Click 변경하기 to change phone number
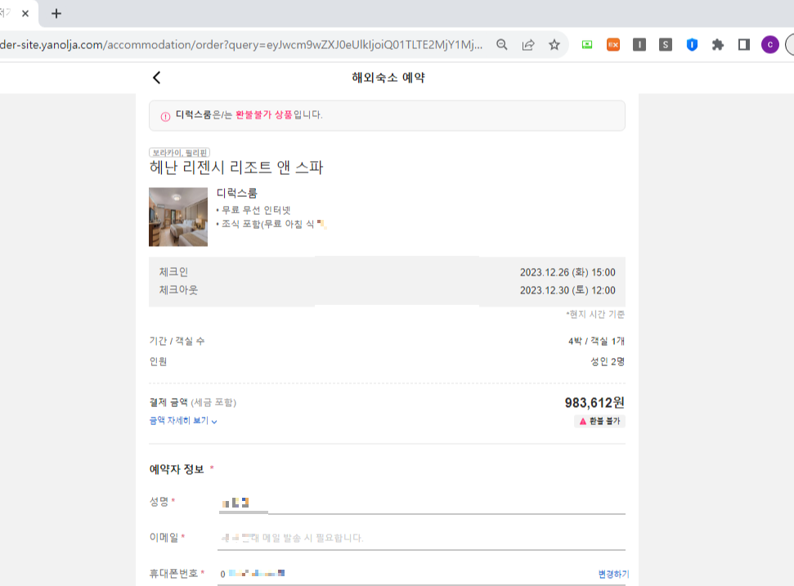Viewport: 794px width, 586px height. [x=613, y=574]
